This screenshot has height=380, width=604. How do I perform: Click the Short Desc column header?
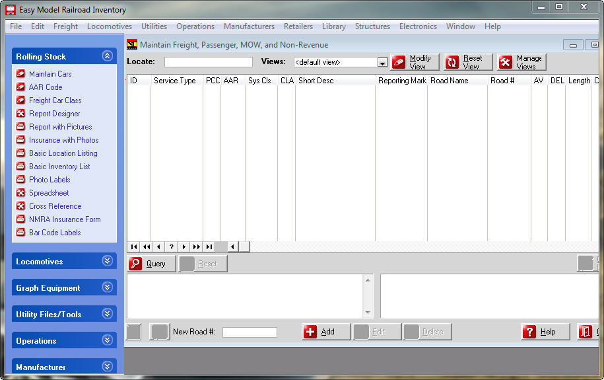coord(335,80)
